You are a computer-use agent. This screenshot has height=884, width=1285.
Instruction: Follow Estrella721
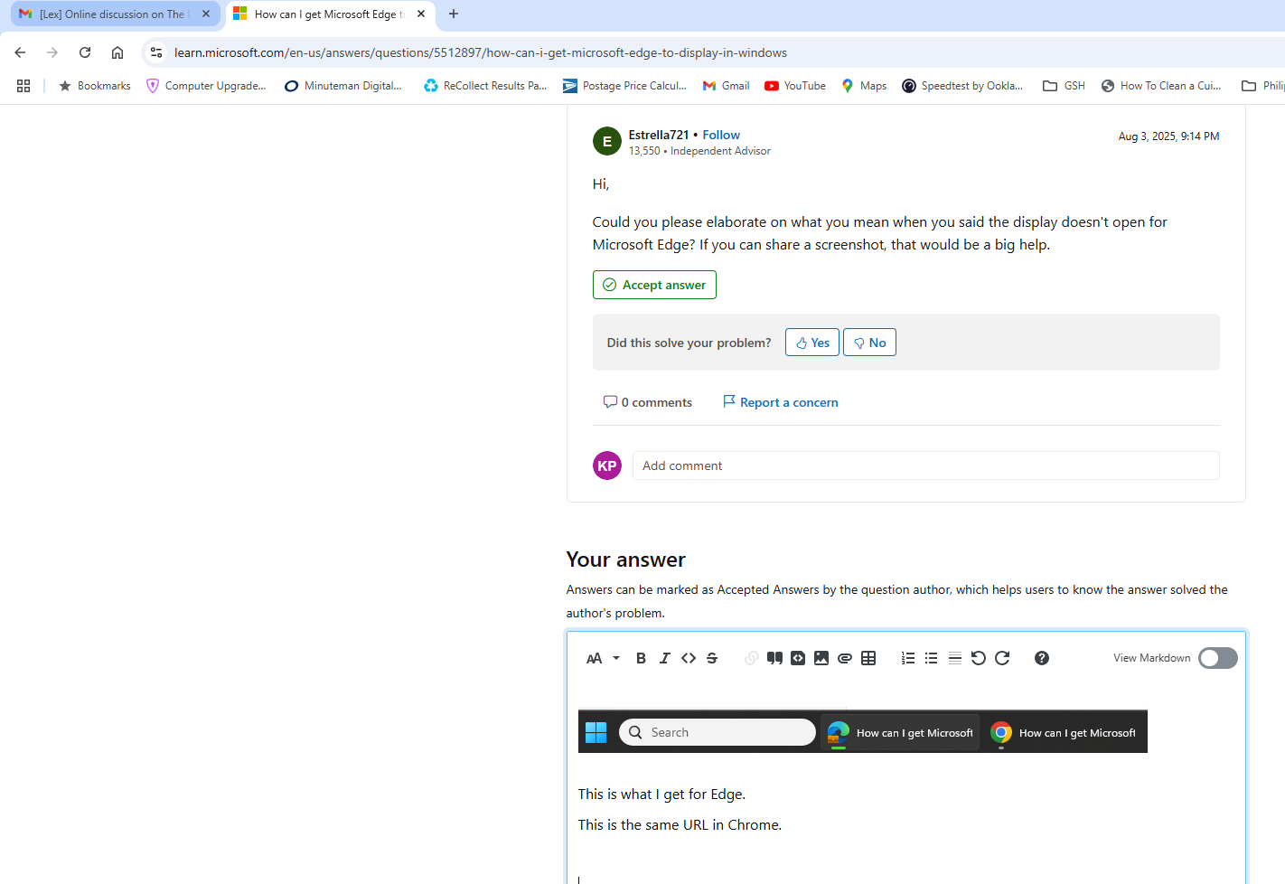721,135
